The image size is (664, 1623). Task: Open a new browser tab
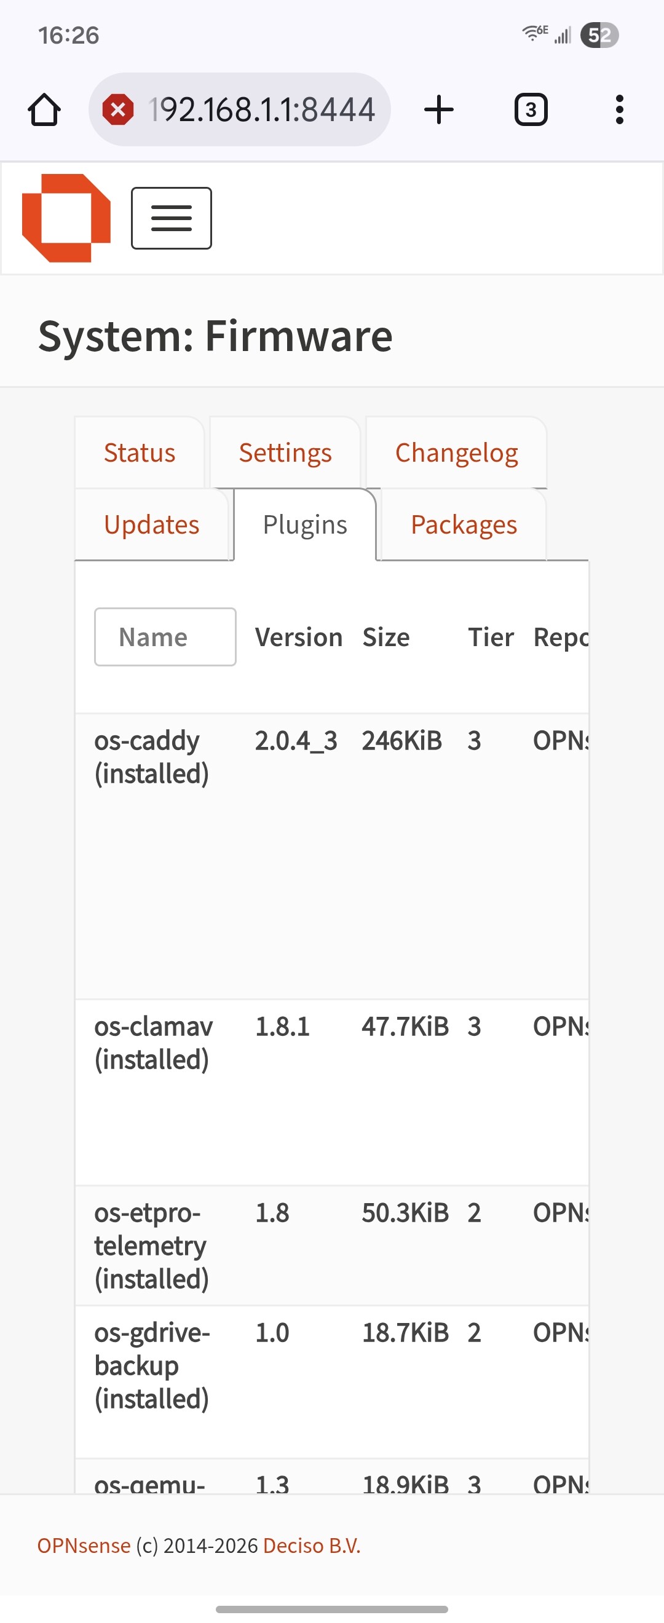pyautogui.click(x=438, y=110)
